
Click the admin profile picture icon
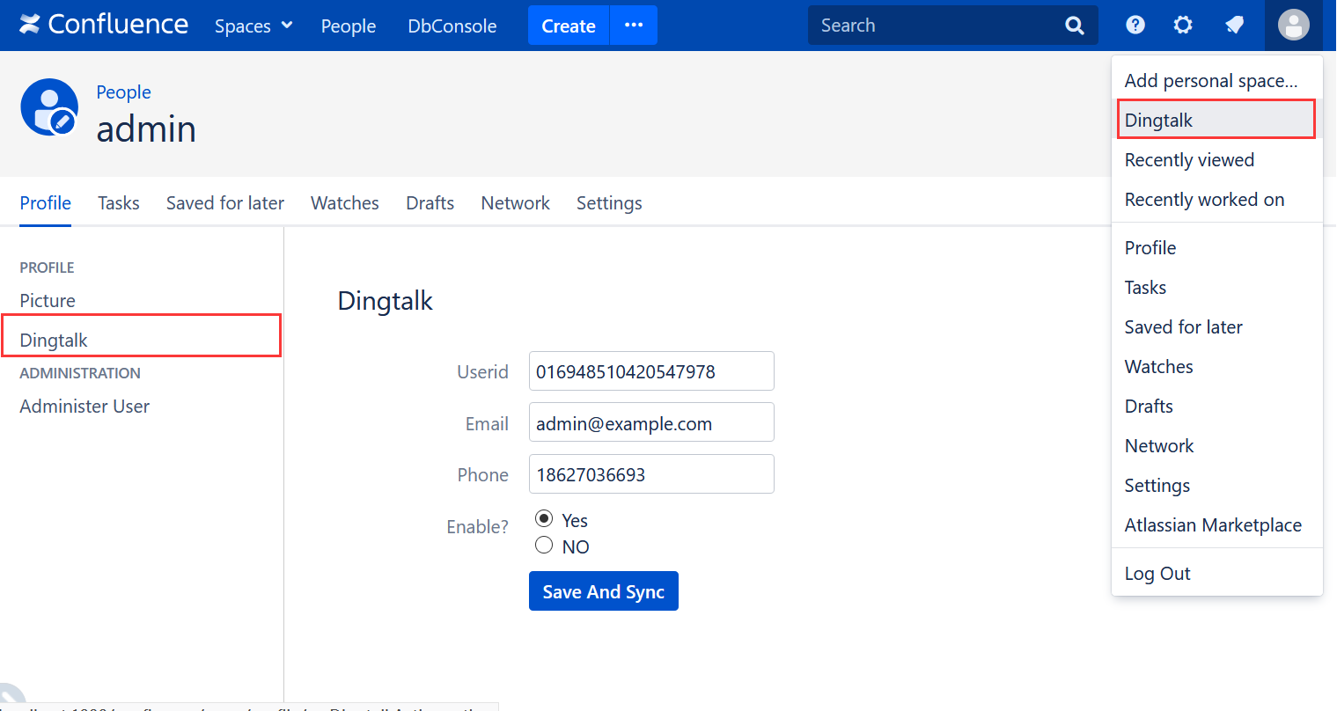point(49,106)
